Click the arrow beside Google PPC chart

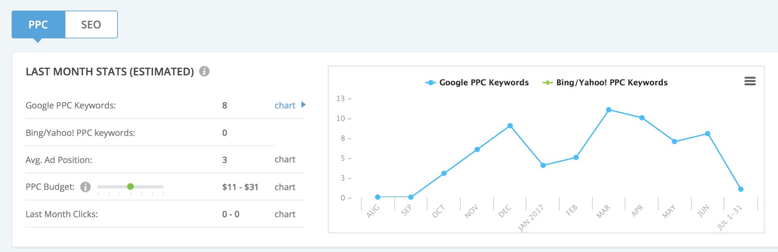(x=303, y=105)
